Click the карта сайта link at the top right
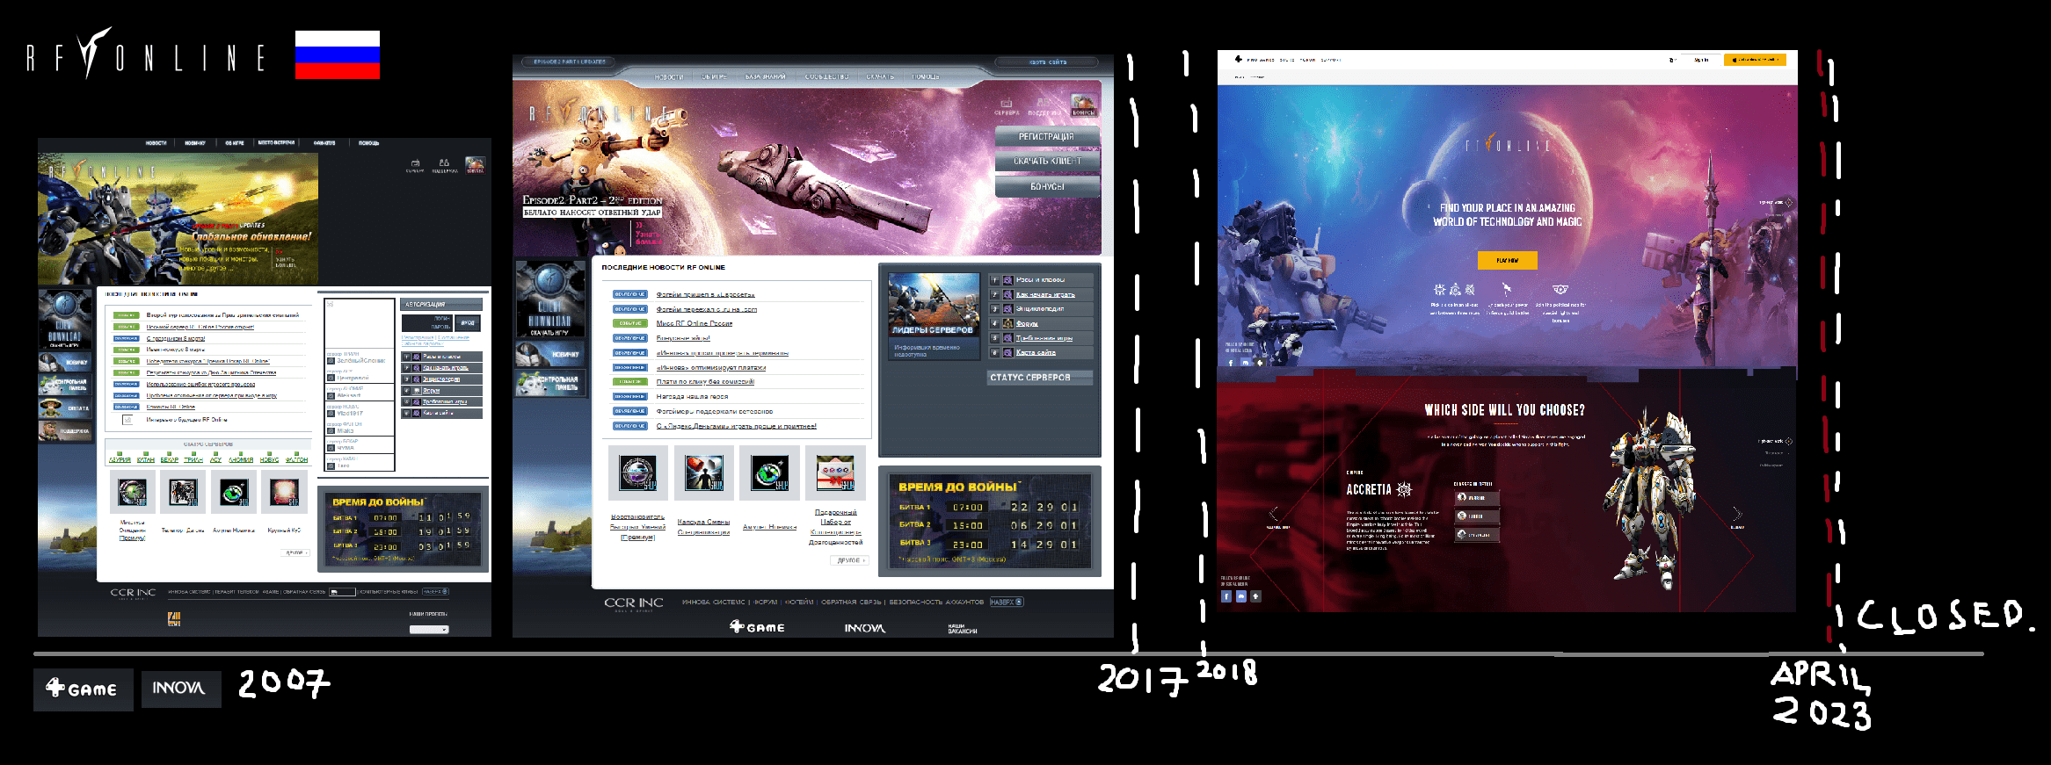 [1047, 62]
